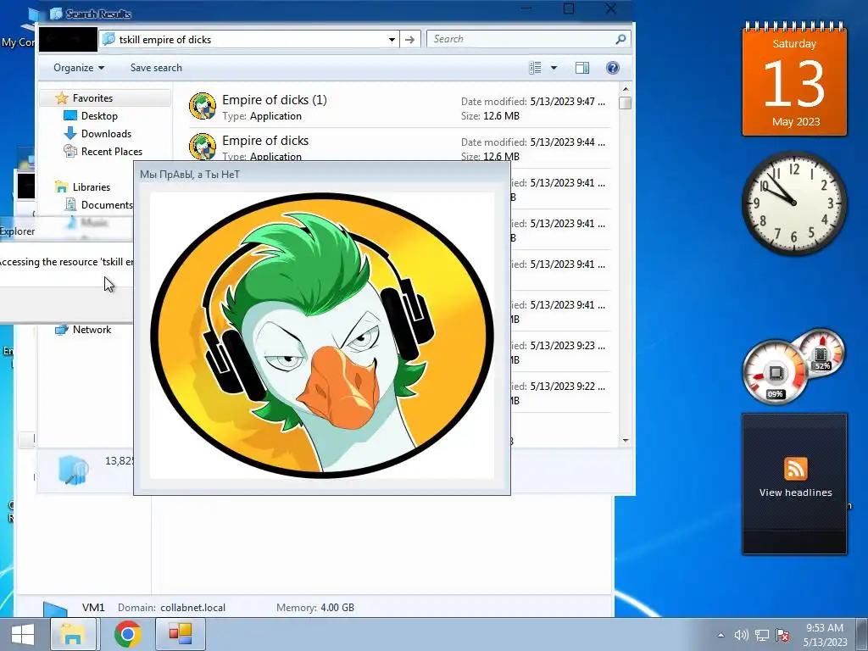Screen dimensions: 868x651
Task: Select Network in the navigation pane
Action: pyautogui.click(x=92, y=330)
